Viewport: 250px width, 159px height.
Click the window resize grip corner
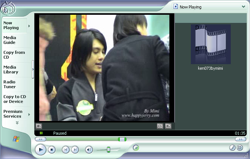click(246, 156)
